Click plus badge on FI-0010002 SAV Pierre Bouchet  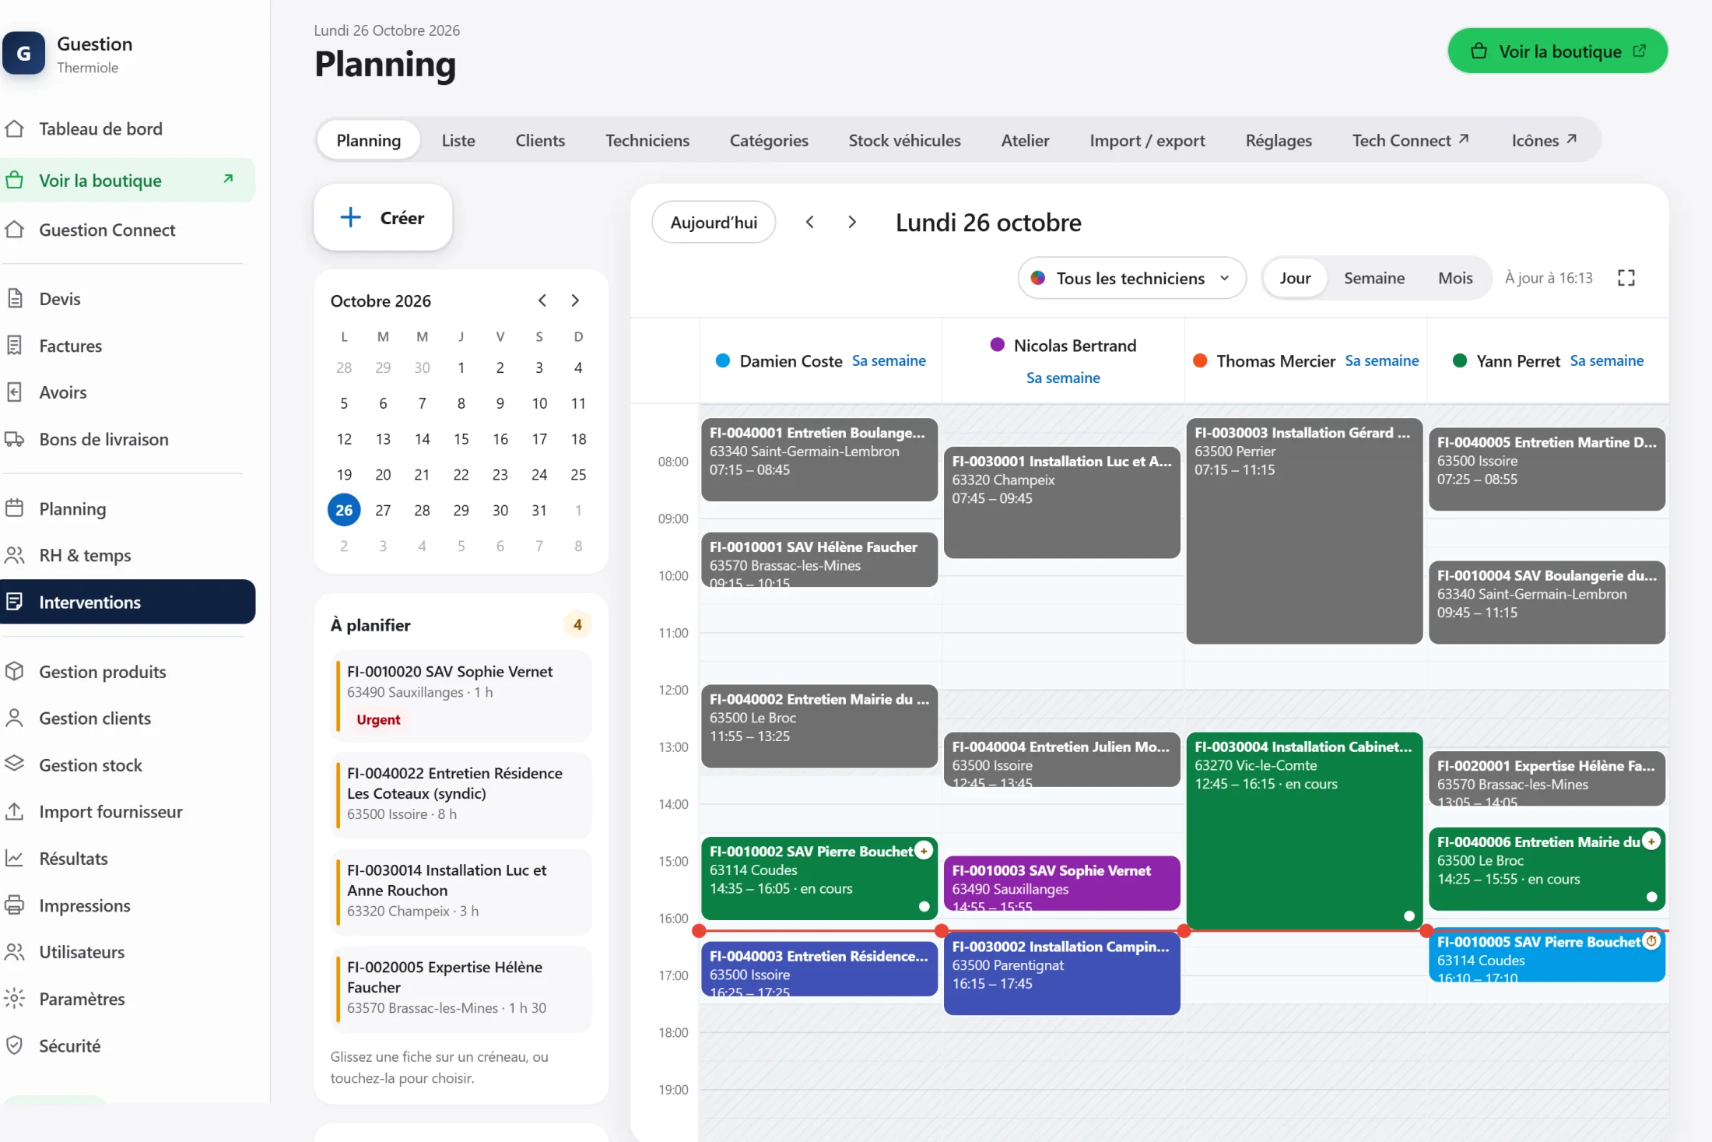click(924, 850)
